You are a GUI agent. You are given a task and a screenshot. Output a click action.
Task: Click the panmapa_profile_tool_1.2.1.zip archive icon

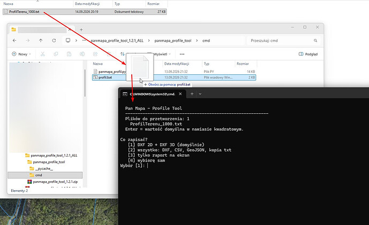click(x=29, y=182)
